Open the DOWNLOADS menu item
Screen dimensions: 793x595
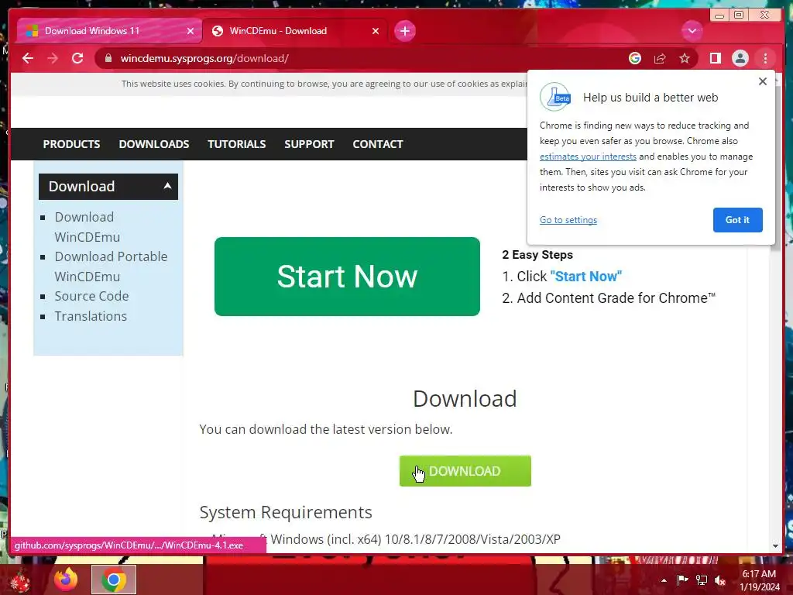point(154,144)
